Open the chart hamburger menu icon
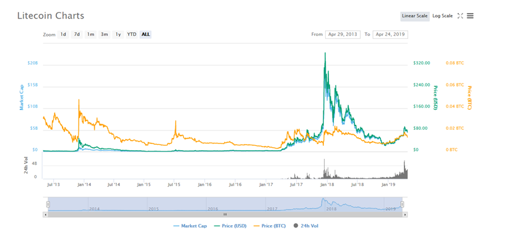 coord(470,15)
